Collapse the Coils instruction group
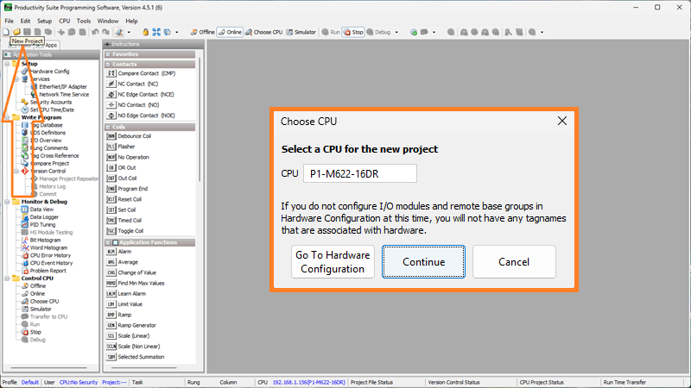 pyautogui.click(x=108, y=127)
